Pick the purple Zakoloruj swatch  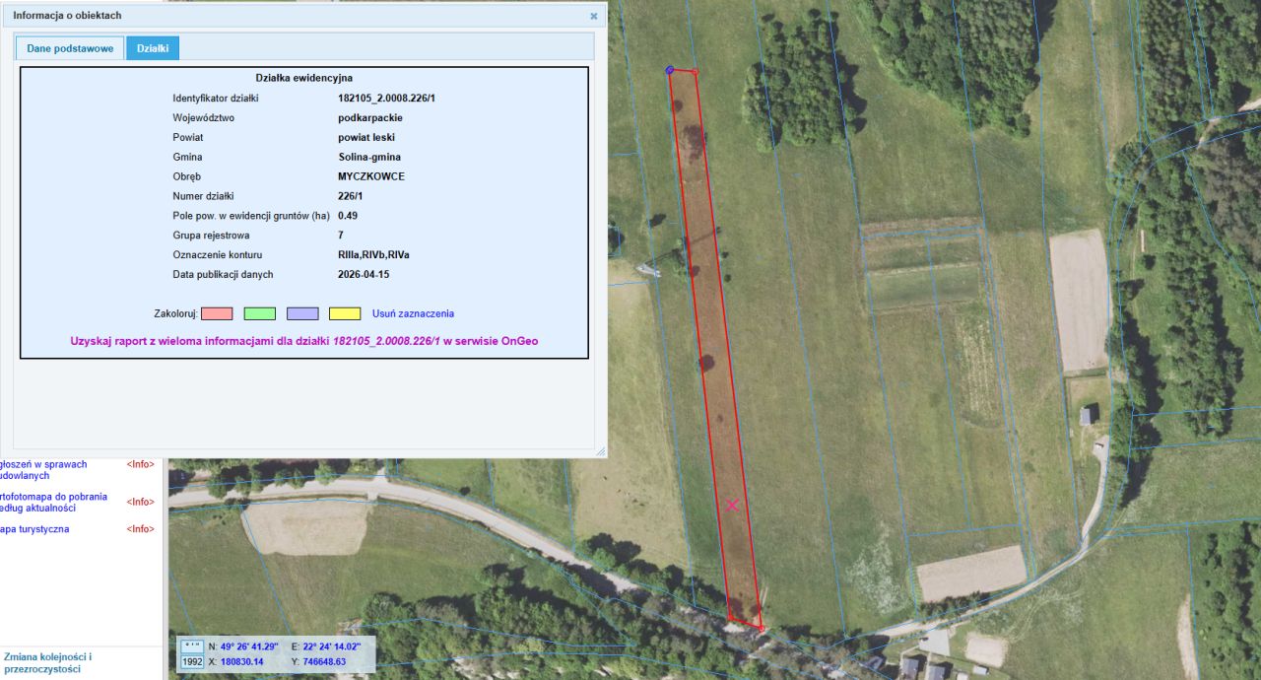tap(302, 313)
